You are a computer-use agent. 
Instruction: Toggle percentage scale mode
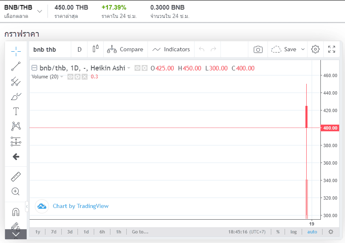click(x=278, y=232)
